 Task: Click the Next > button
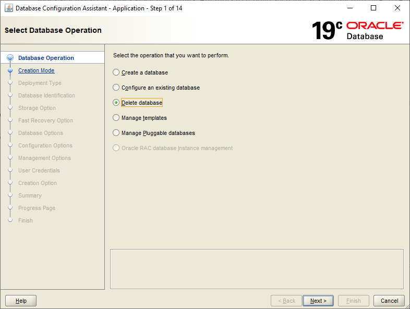click(x=318, y=301)
